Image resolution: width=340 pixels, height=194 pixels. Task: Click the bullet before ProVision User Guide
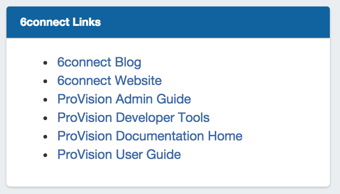(x=45, y=155)
